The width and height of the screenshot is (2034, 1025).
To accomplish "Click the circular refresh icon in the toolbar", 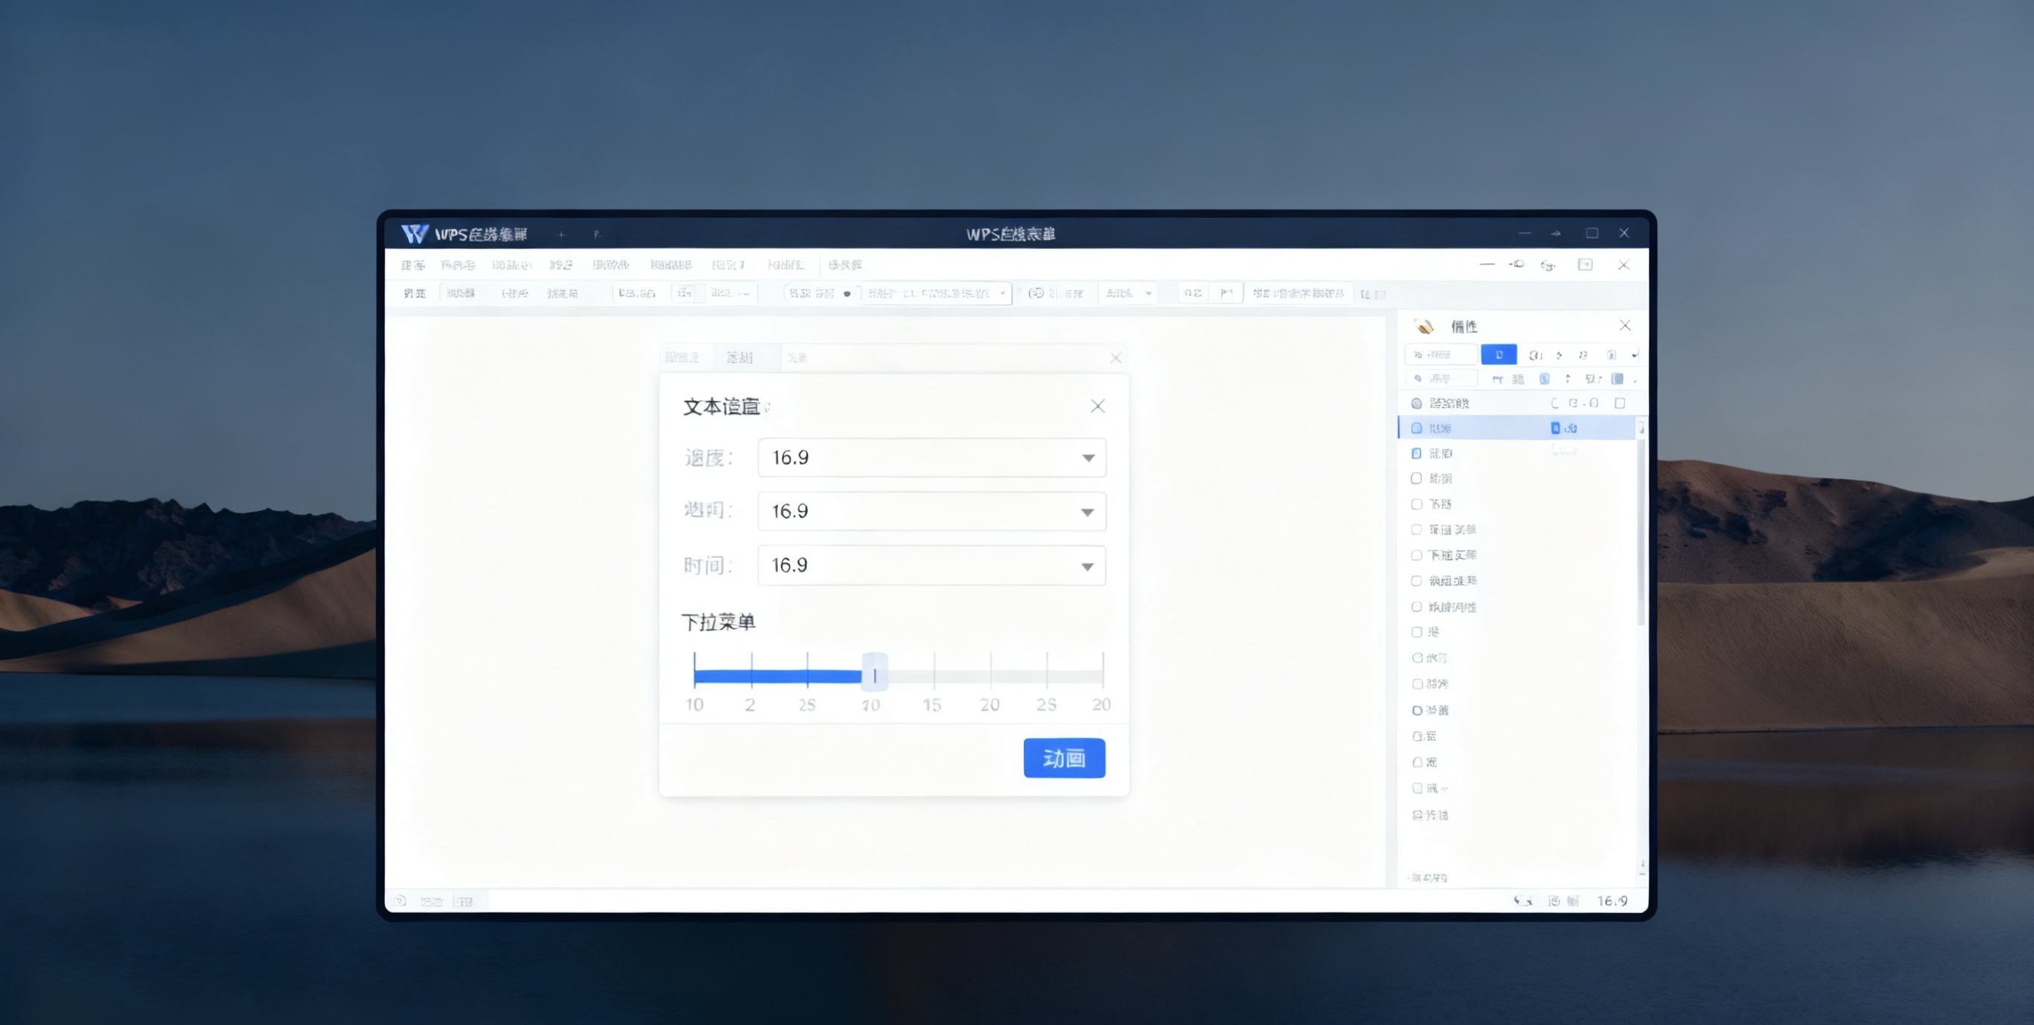I will tap(1037, 293).
